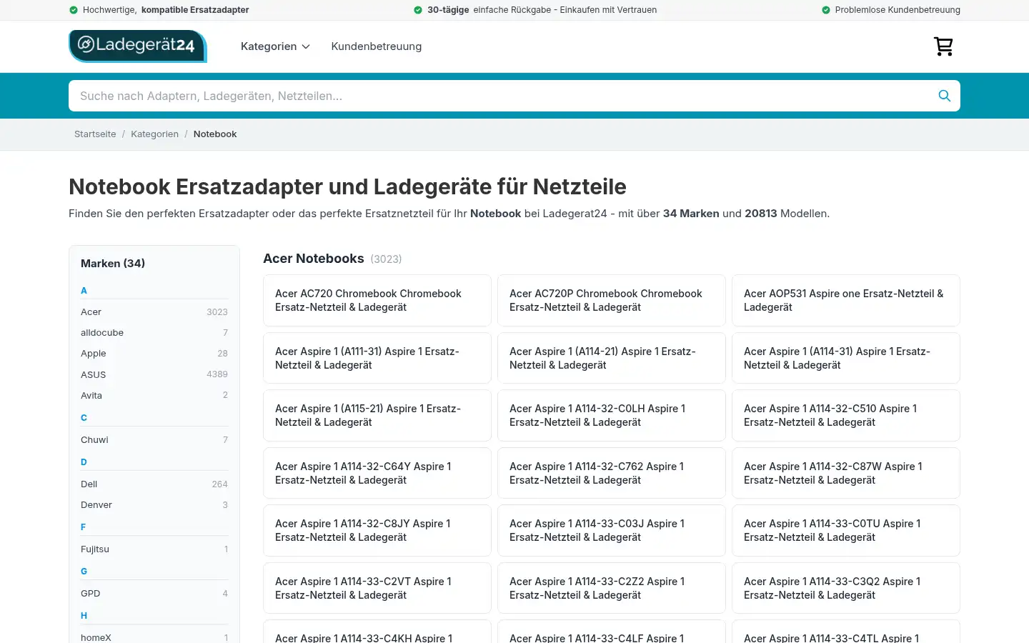Screen dimensions: 1029x643
Task: Select Apple in the Marken list
Action: 154,354
